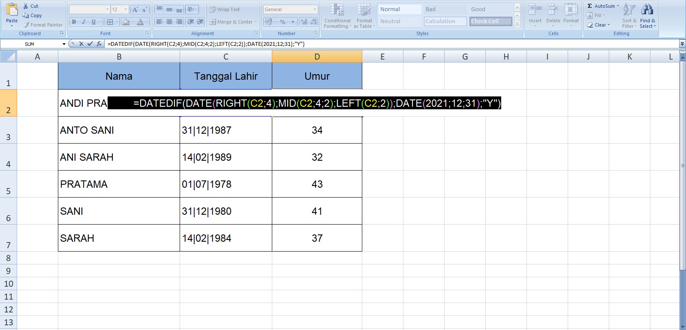Decrease indent icon
Viewport: 686px width, 330px height.
(x=190, y=22)
